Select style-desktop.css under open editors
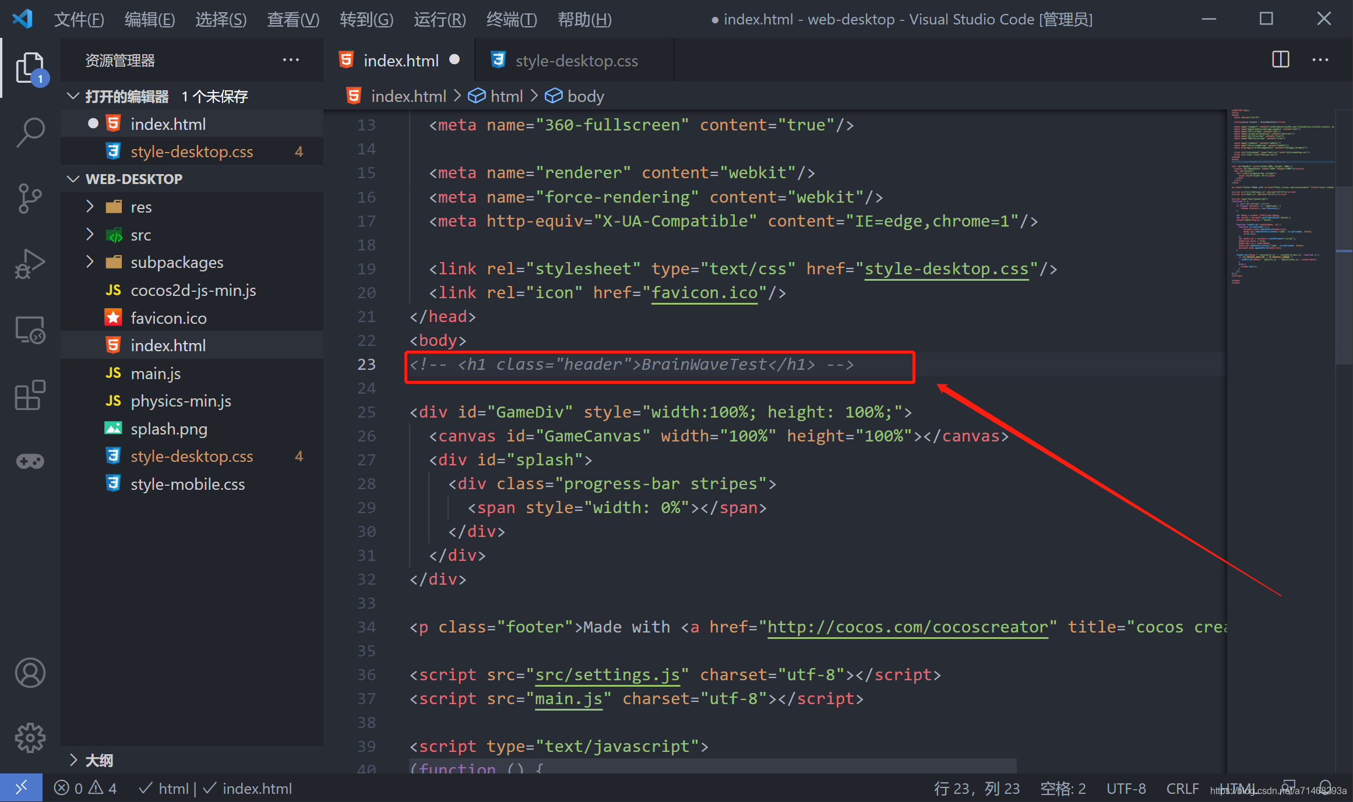The image size is (1353, 802). [x=192, y=151]
